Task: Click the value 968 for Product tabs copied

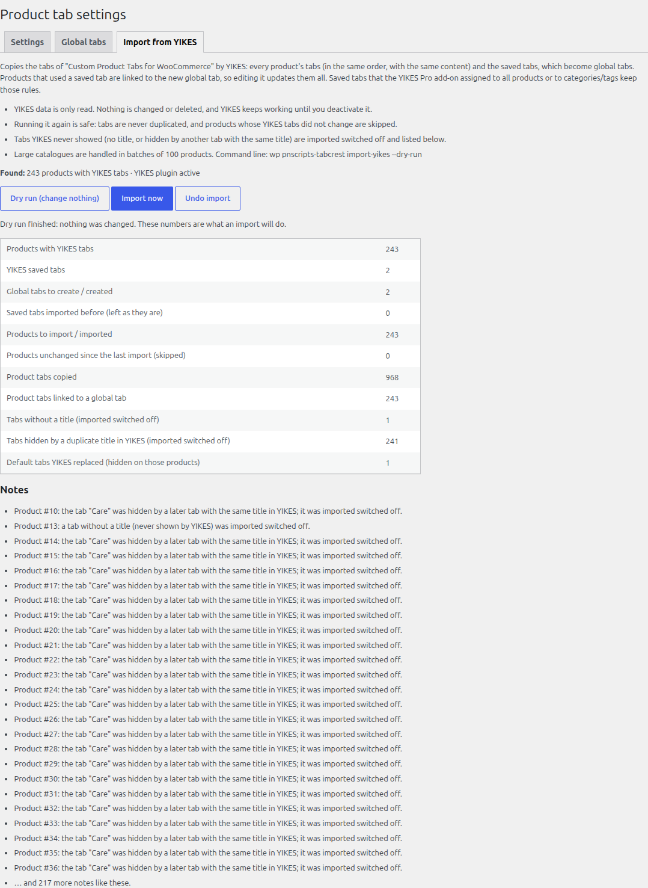Action: [x=392, y=378]
